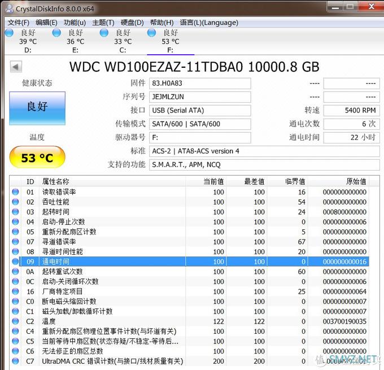The width and height of the screenshot is (384, 370).
Task: Select attribute name 无法修正的扇区总数
Action: click(72, 351)
